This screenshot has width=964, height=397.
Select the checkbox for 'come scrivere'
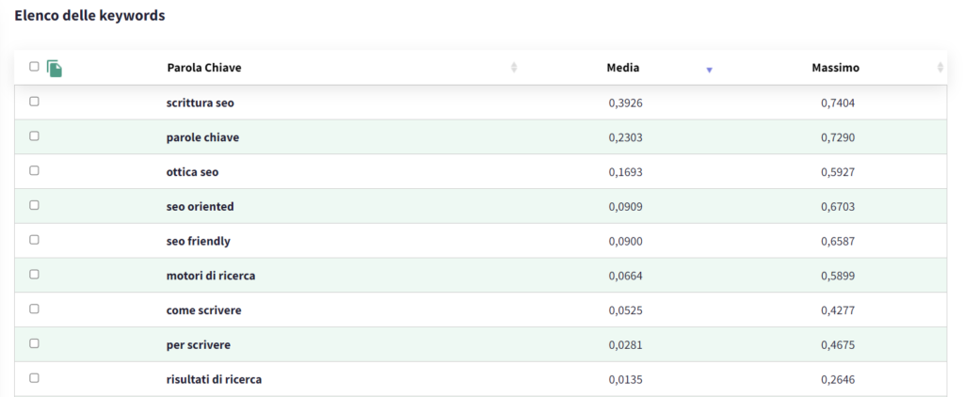pyautogui.click(x=35, y=309)
